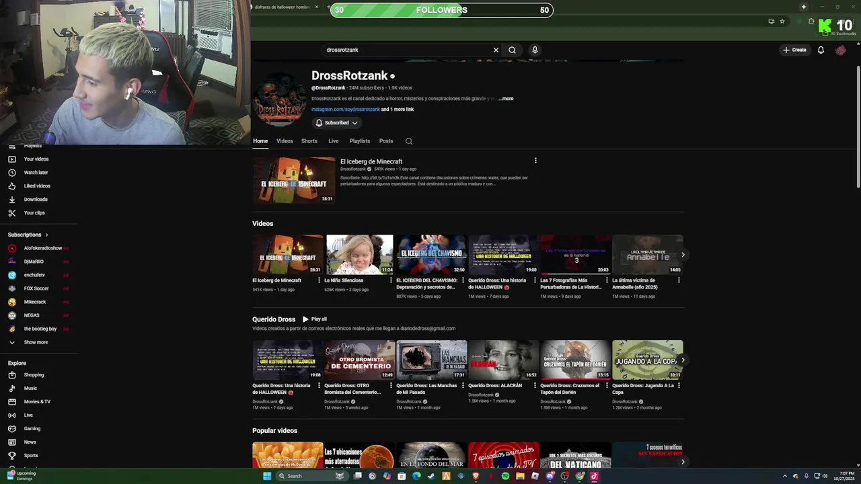Open Spotify from taskbar

[x=505, y=476]
